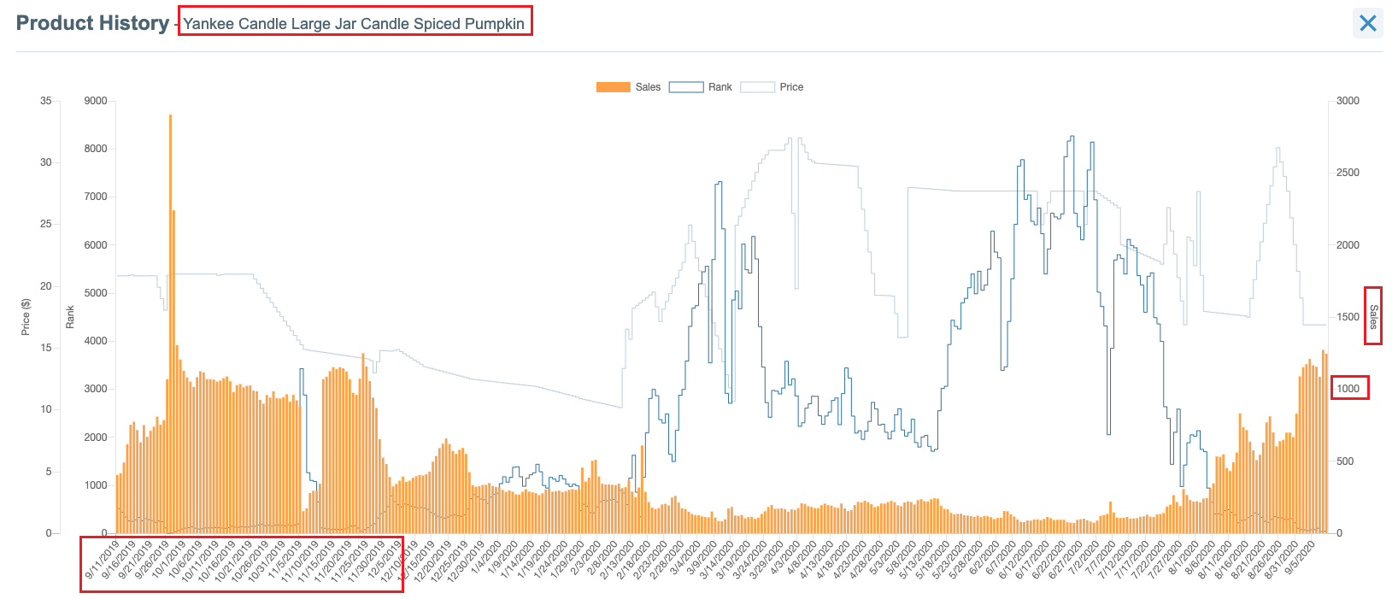The width and height of the screenshot is (1398, 599).
Task: Close the Product History dialog
Action: 1367,23
